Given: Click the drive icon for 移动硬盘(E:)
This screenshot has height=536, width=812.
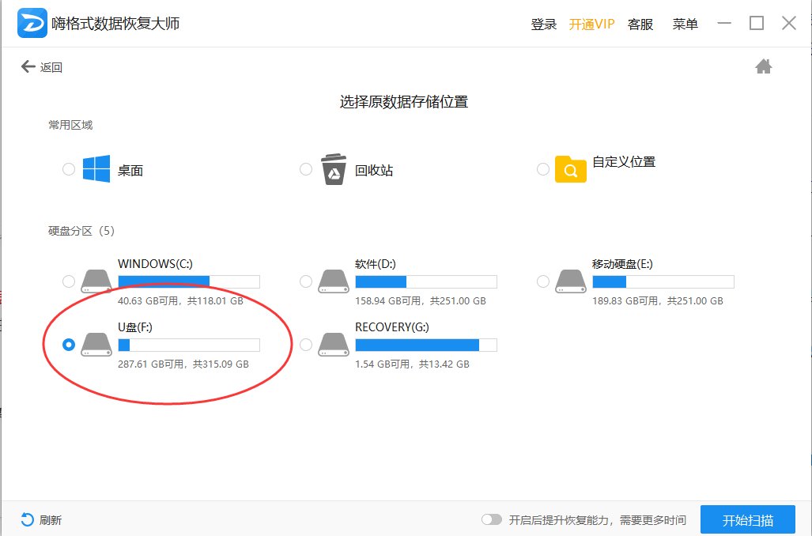Looking at the screenshot, I should click(570, 281).
